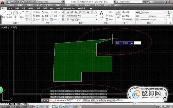Viewport: 173px width, 108px height.
Task: Click the Create block (创建) tool
Action: point(126,12)
